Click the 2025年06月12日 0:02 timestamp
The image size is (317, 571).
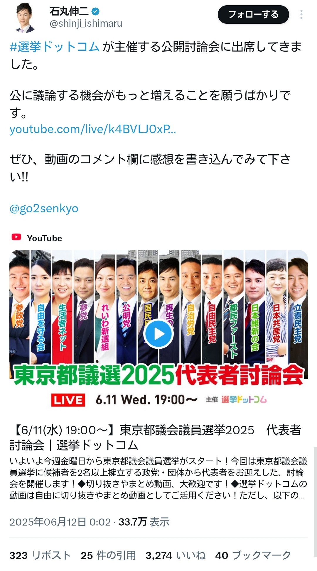point(60,522)
